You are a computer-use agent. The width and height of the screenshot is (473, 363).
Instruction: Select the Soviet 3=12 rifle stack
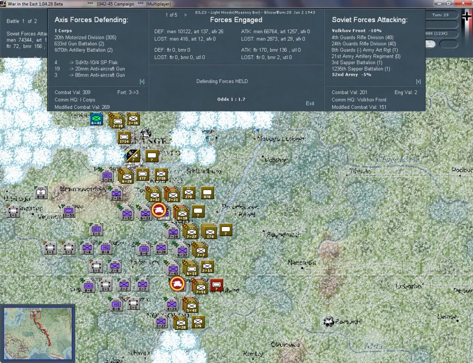tap(154, 194)
